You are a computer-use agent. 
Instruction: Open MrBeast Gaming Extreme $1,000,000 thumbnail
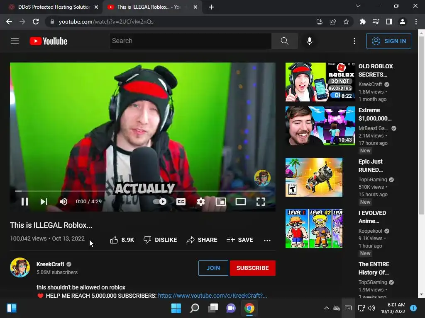coord(320,126)
